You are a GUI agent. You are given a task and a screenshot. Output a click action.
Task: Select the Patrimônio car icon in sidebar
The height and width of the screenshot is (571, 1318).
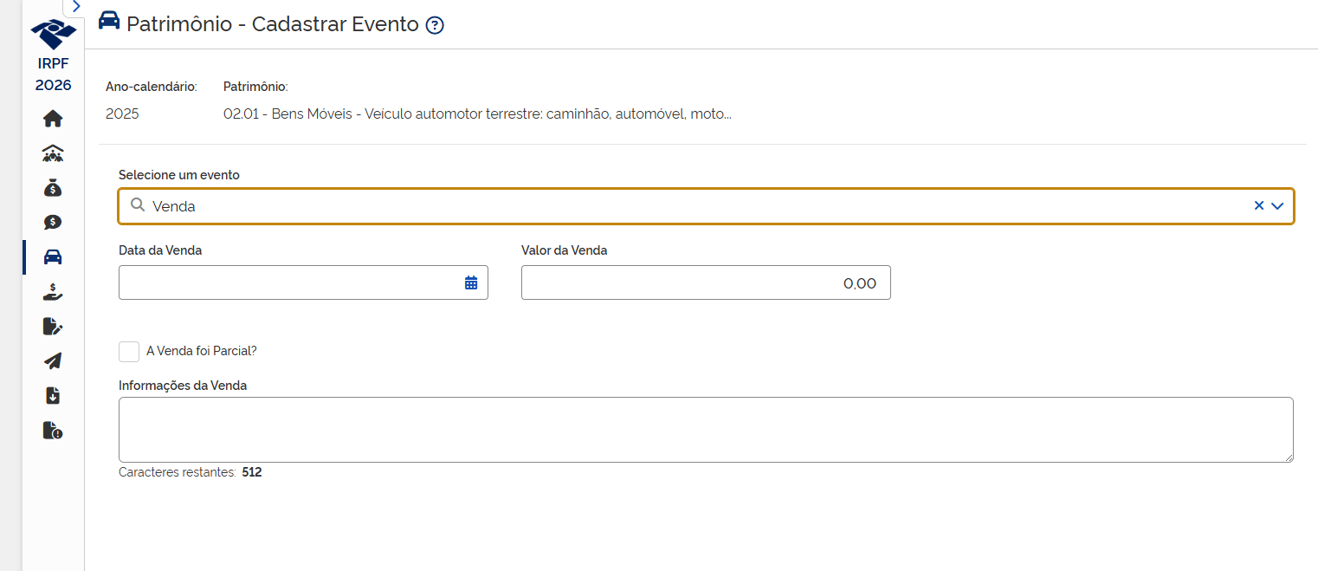(52, 256)
